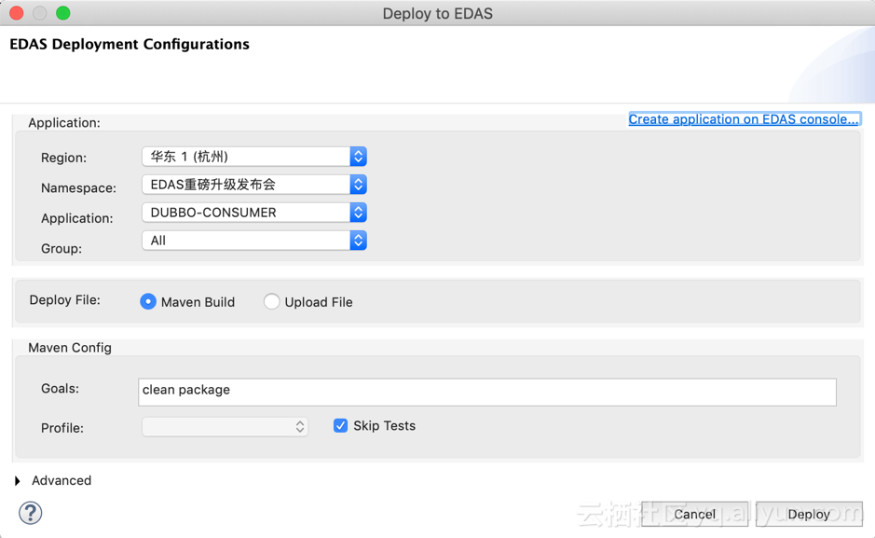Open the Region dropdown arrow icon
The height and width of the screenshot is (538, 875).
pos(358,157)
